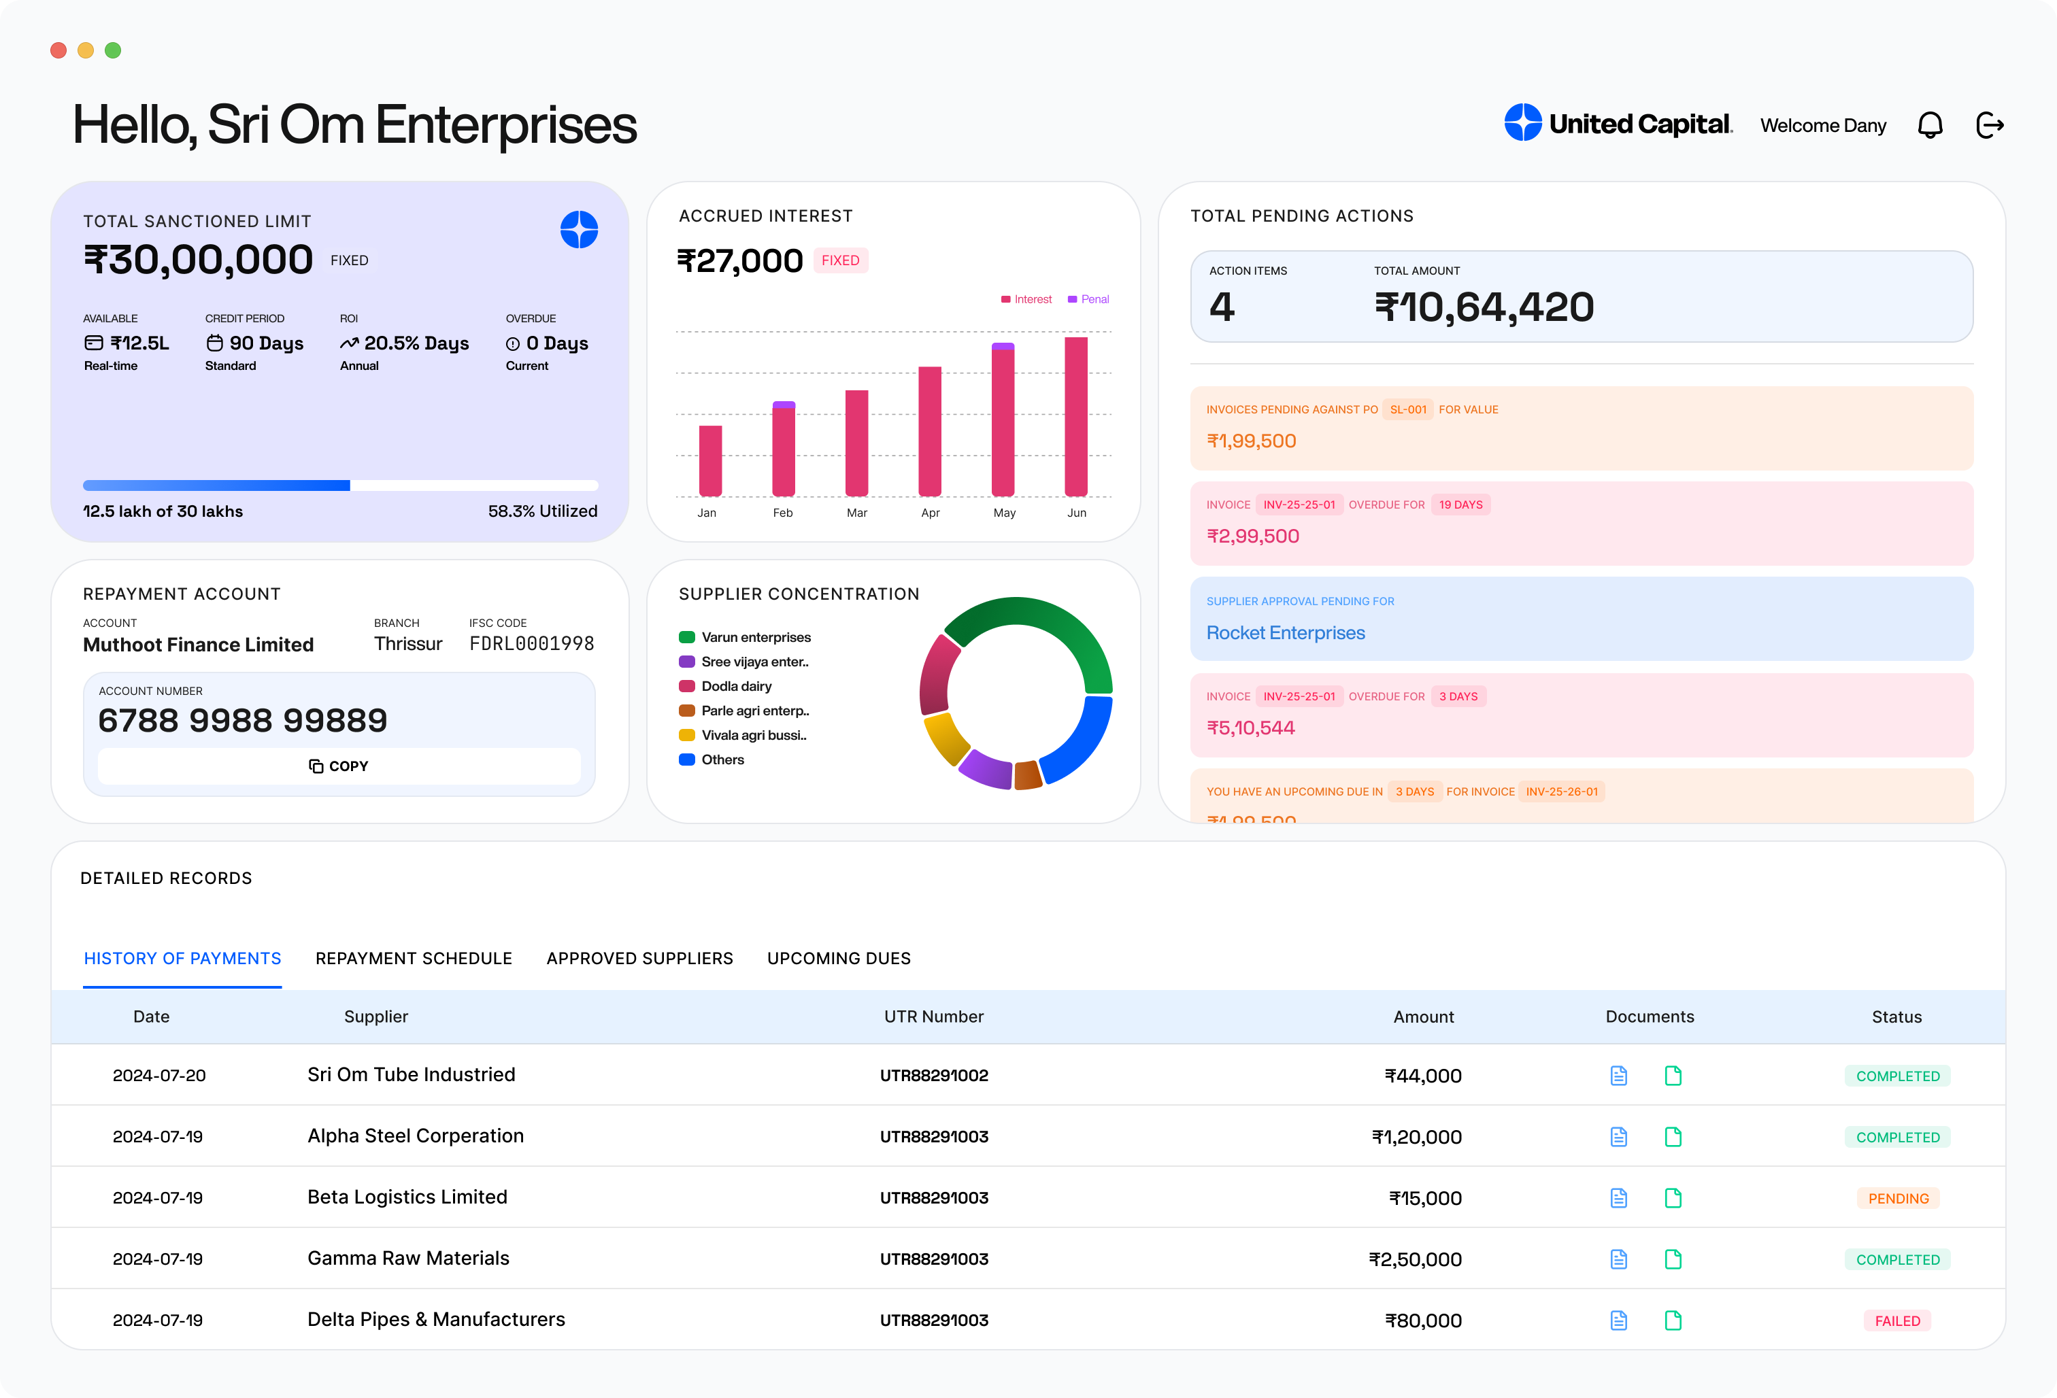
Task: Click UTR88291002 in the payments table
Action: (x=934, y=1076)
